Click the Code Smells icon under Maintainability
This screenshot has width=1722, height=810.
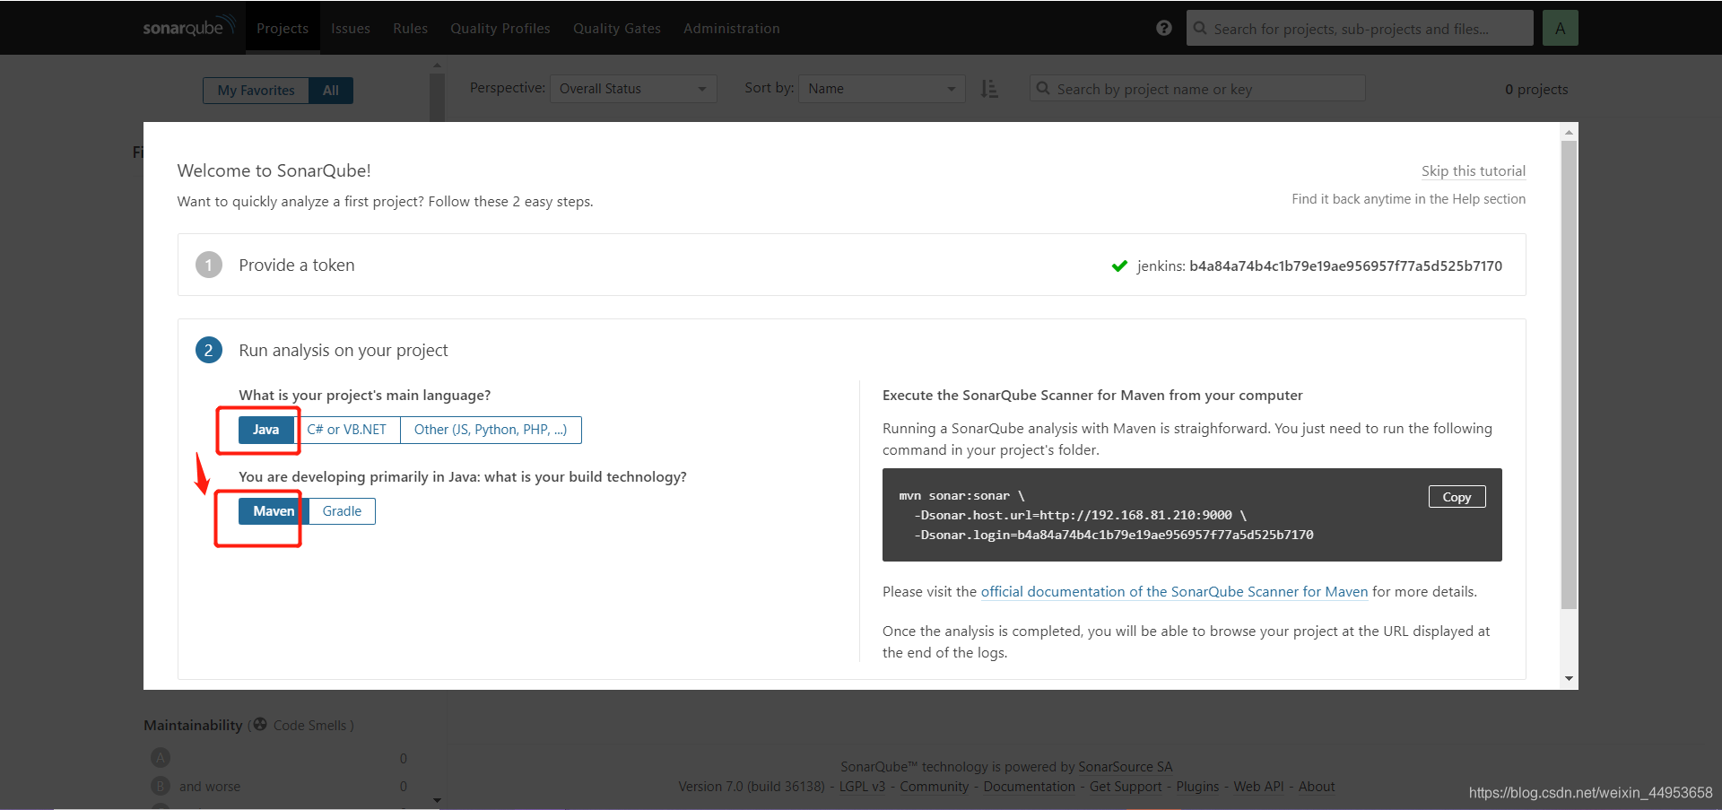point(259,724)
